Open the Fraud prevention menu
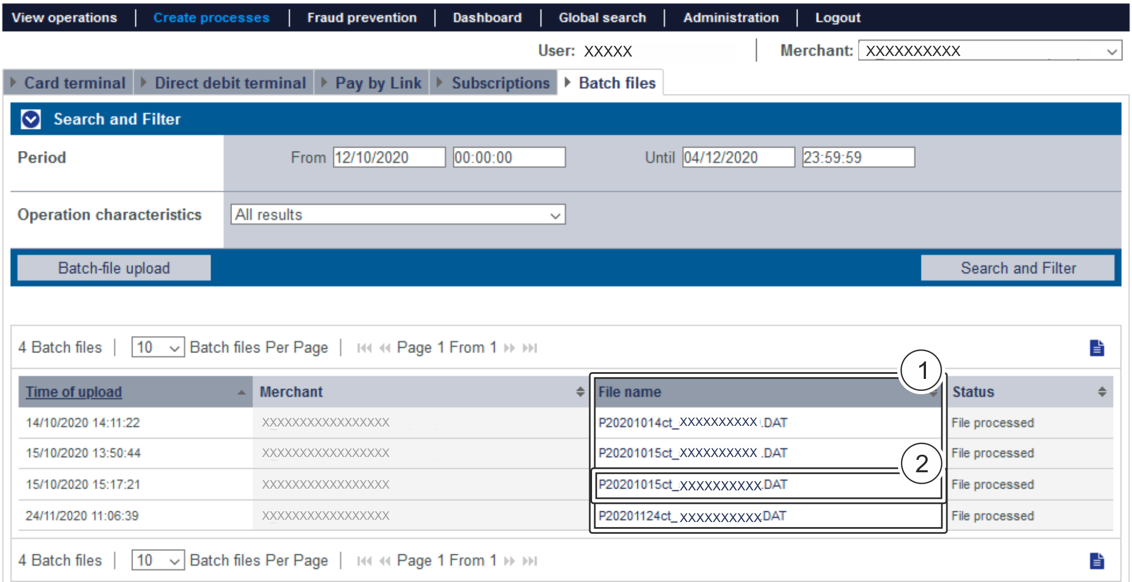 (362, 18)
